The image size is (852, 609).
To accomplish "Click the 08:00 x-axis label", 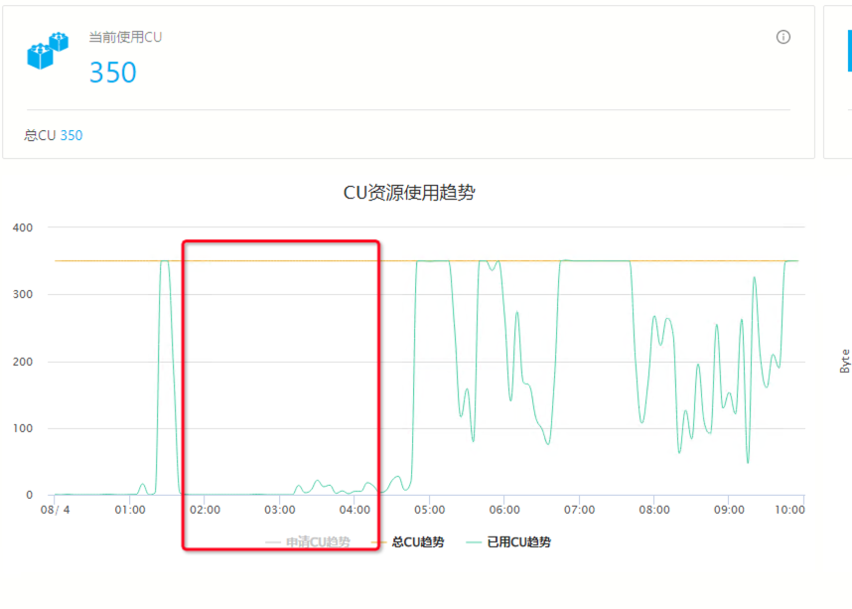I will (x=654, y=510).
